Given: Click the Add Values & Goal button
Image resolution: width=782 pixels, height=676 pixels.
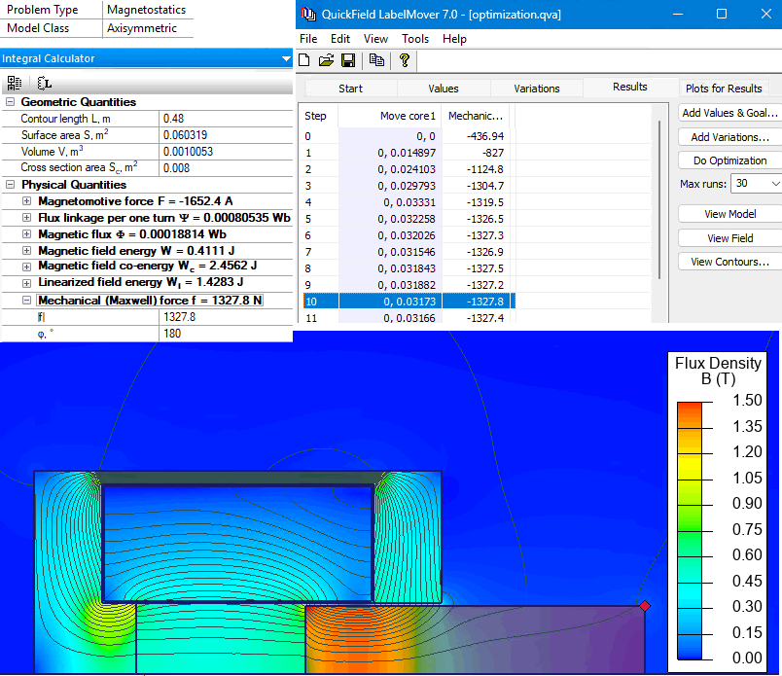Looking at the screenshot, I should tap(730, 113).
